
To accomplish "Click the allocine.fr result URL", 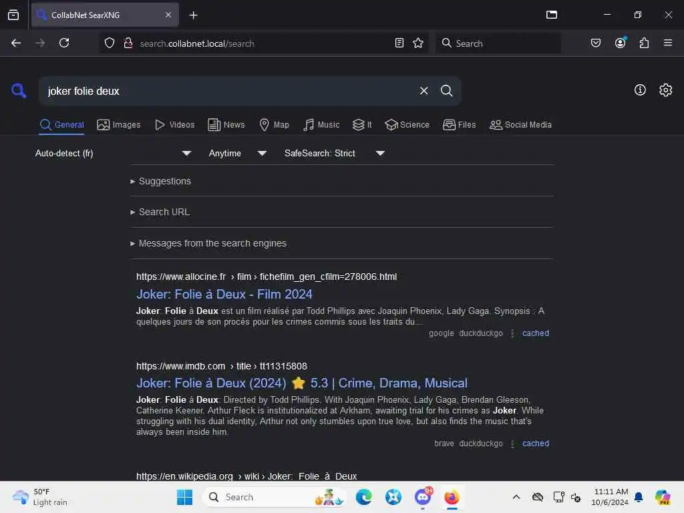I will pos(267,277).
